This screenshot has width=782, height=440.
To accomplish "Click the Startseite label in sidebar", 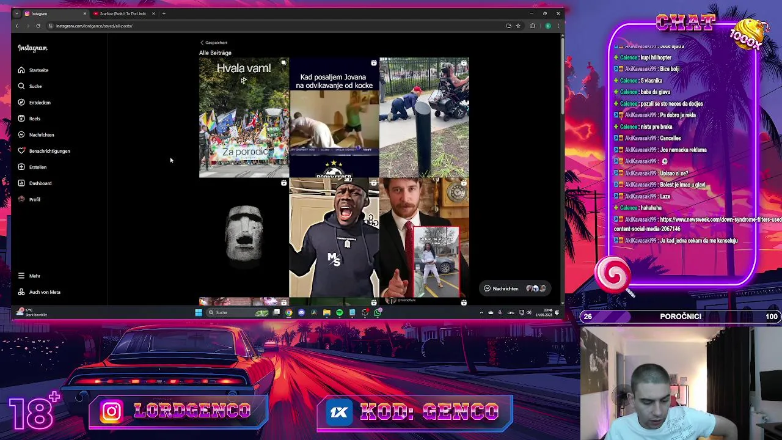I will [x=38, y=70].
